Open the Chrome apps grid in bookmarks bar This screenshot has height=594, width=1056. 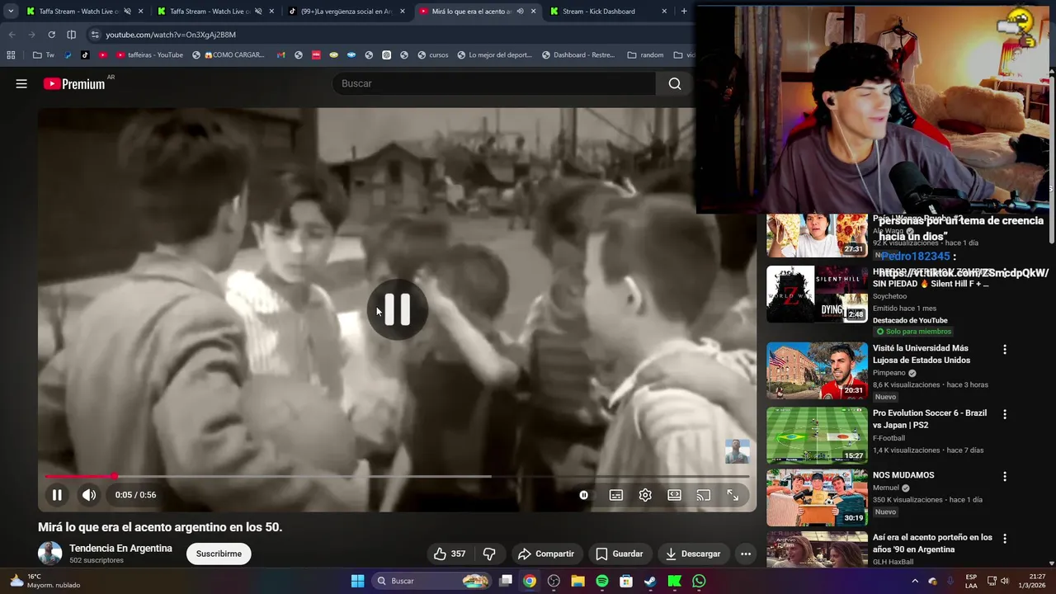tap(11, 55)
